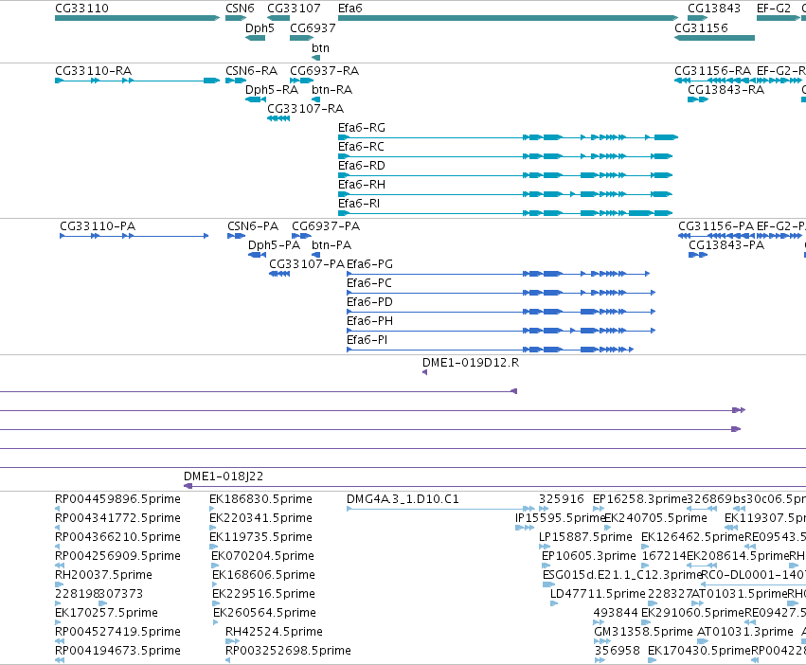Open EST EK170257.5prime
Screen dimensions: 806x665
(x=106, y=613)
